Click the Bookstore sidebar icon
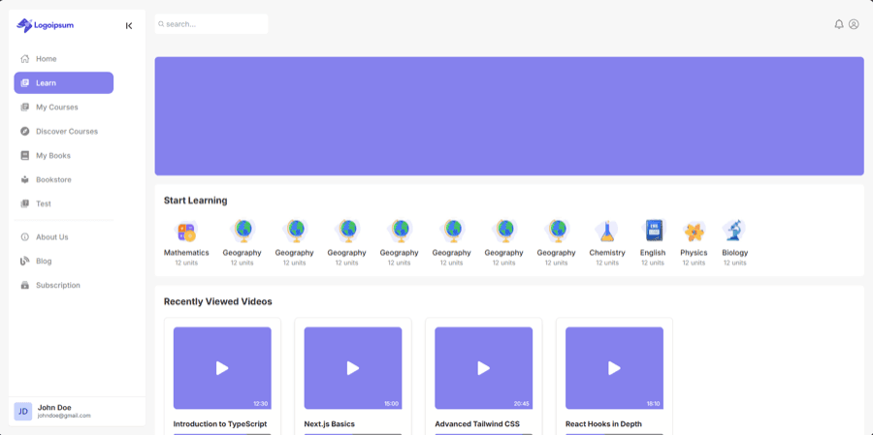The image size is (873, 435). pos(24,179)
